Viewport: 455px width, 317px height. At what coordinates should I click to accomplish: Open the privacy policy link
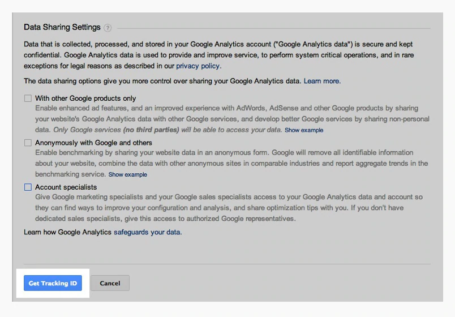tap(198, 66)
